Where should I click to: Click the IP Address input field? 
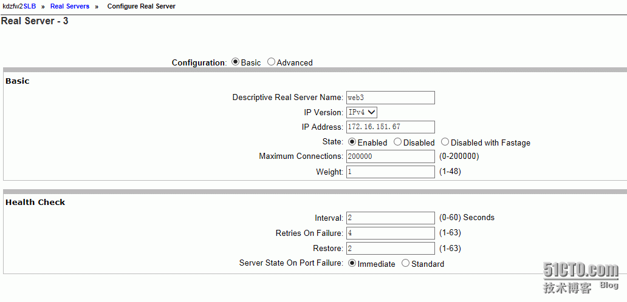tap(391, 127)
